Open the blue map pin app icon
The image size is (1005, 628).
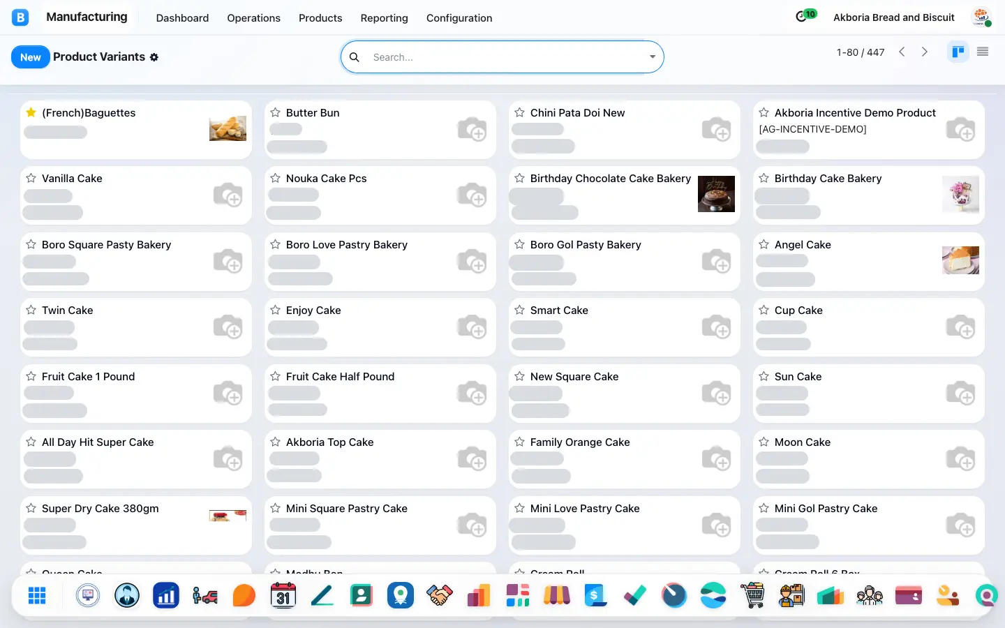click(x=401, y=596)
